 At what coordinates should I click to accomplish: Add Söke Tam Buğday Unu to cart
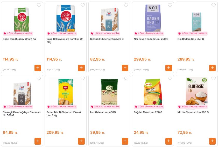(38, 68)
